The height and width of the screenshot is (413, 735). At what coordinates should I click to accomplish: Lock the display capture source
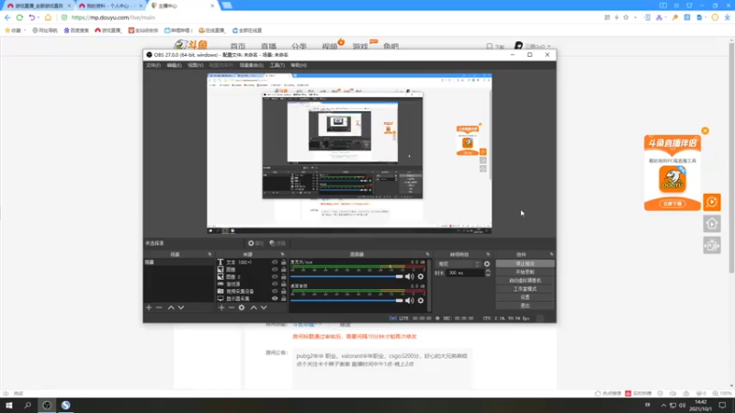coord(284,298)
